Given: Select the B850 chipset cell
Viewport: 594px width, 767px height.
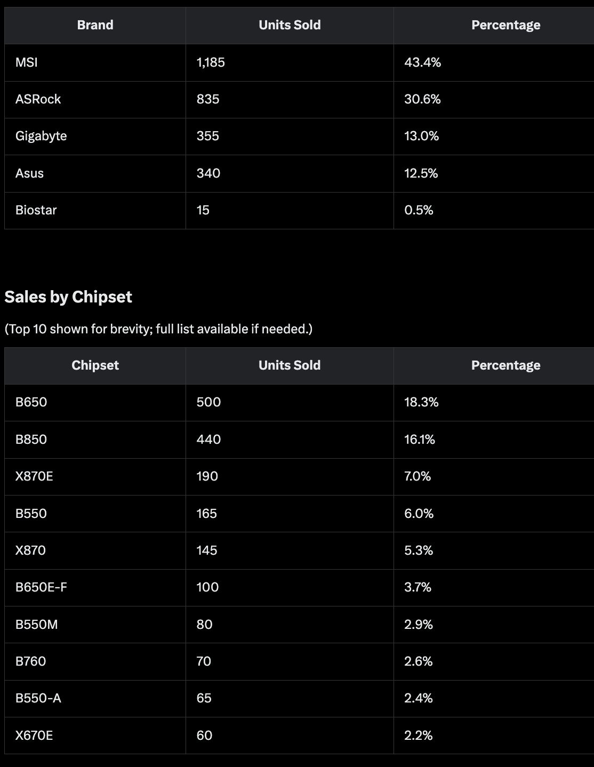Looking at the screenshot, I should [x=31, y=440].
